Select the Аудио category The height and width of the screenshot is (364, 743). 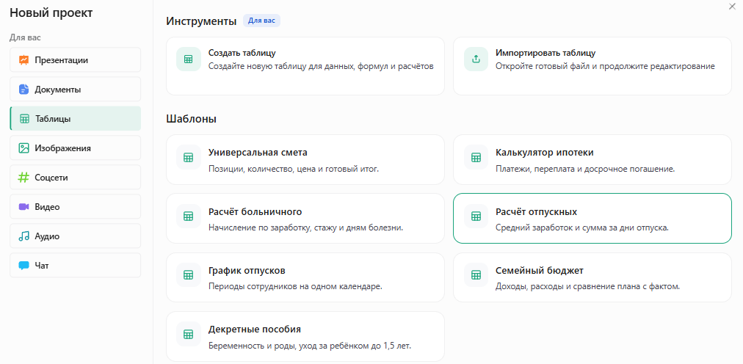(x=76, y=236)
